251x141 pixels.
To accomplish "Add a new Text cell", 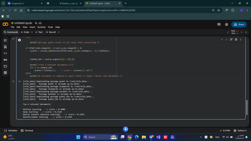I will click(x=39, y=32).
